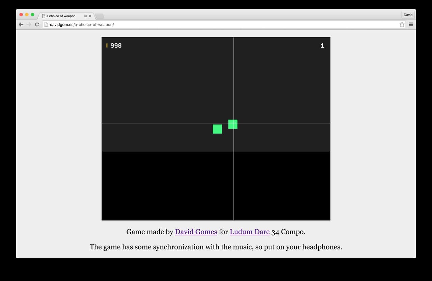432x281 pixels.
Task: Go back using the browser back arrow
Action: tap(21, 24)
